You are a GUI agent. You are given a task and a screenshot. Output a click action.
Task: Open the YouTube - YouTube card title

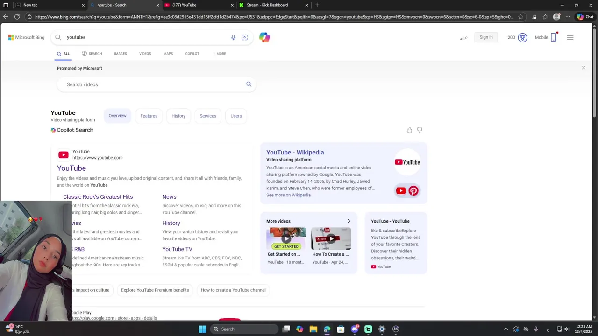[390, 221]
